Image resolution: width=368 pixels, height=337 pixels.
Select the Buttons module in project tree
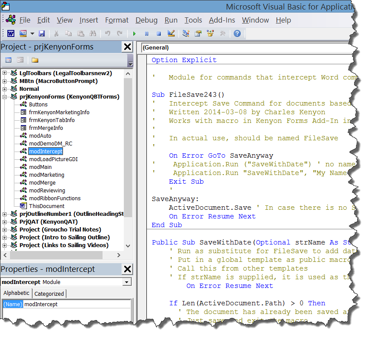pyautogui.click(x=38, y=105)
